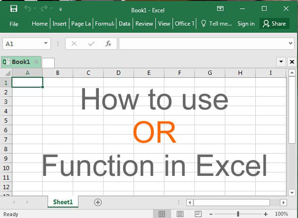Viewport: 298px width, 218px height.
Task: Click the Sign in link
Action: tap(246, 24)
